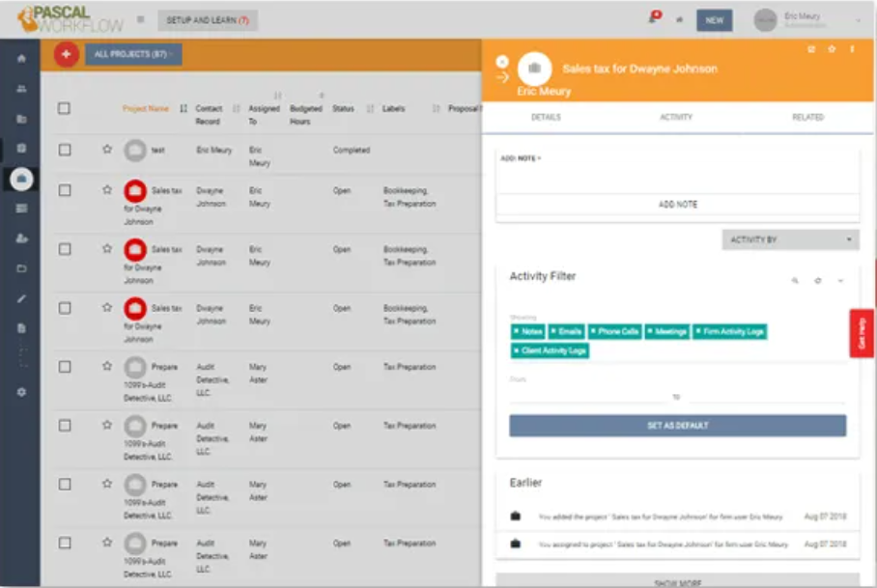
Task: Remove the Meetings filter tag
Action: [649, 331]
